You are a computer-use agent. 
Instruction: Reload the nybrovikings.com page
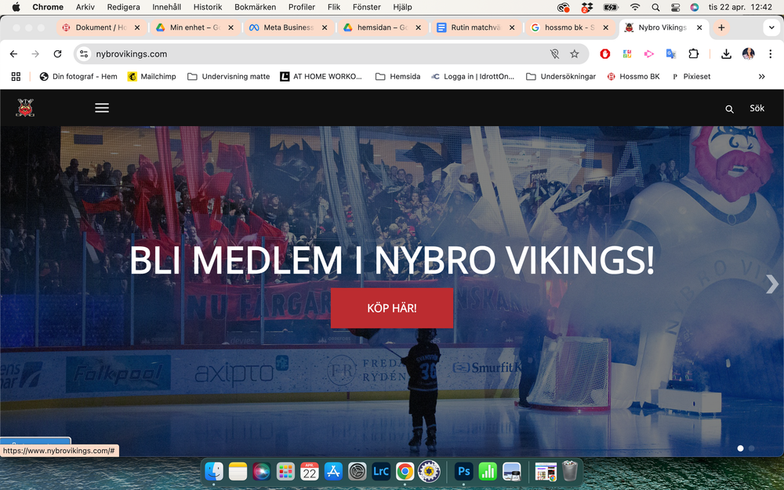pyautogui.click(x=57, y=54)
